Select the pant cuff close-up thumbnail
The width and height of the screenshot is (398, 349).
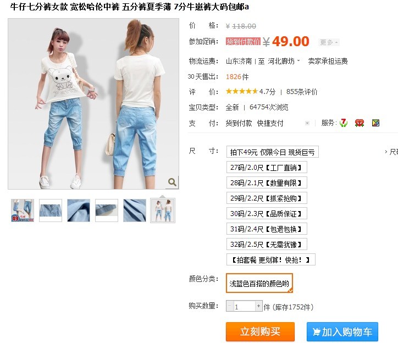pyautogui.click(x=107, y=210)
